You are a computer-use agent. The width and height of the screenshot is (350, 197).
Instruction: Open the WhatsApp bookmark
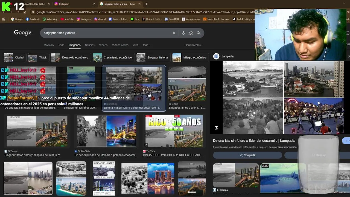50,19
